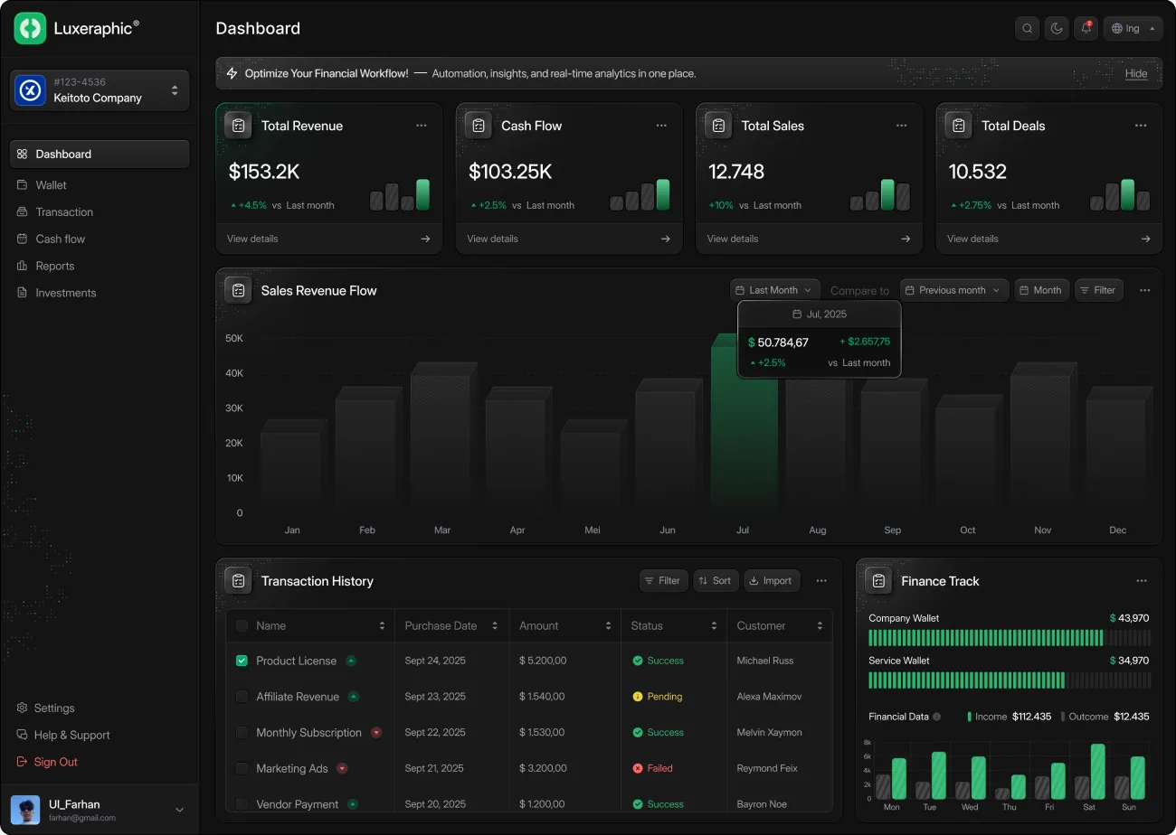Click the Cash Flow card icon
Viewport: 1176px width, 835px height.
pos(479,126)
